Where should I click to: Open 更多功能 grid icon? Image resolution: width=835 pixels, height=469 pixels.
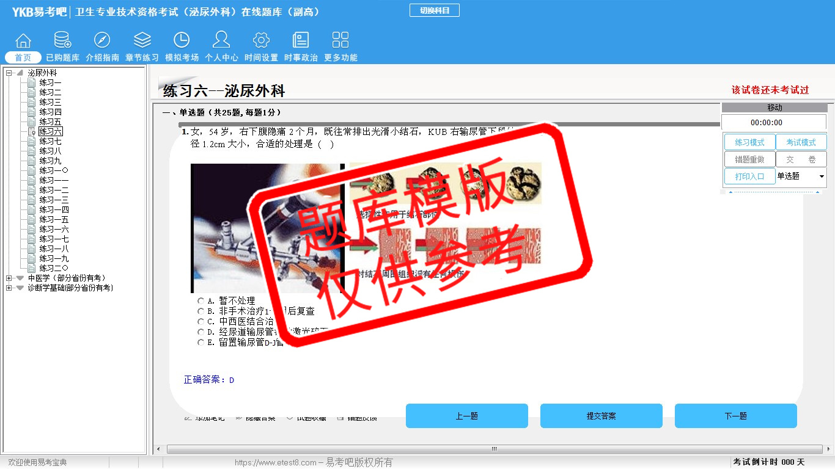coord(340,41)
